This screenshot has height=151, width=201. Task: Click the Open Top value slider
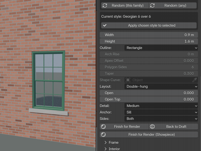[149, 99]
